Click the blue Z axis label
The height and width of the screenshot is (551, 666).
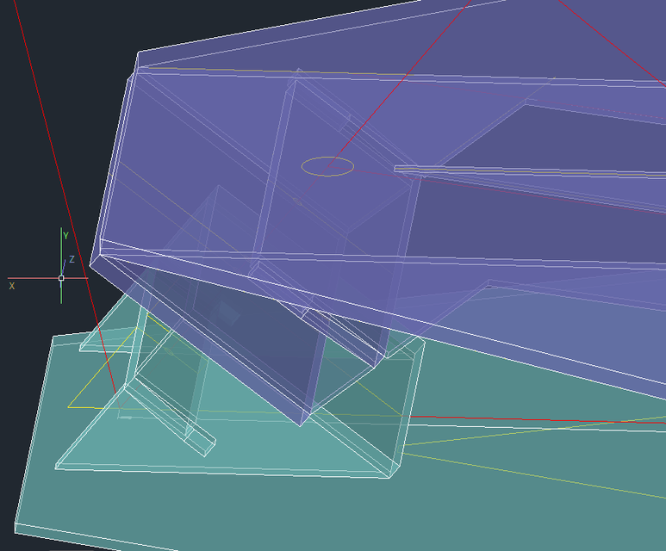point(72,259)
